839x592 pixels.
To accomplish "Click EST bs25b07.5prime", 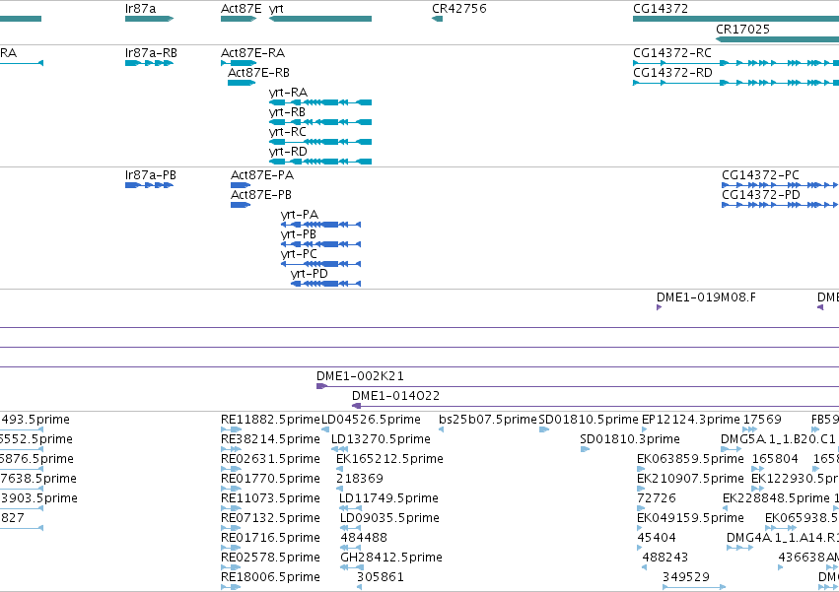I will pos(441,429).
